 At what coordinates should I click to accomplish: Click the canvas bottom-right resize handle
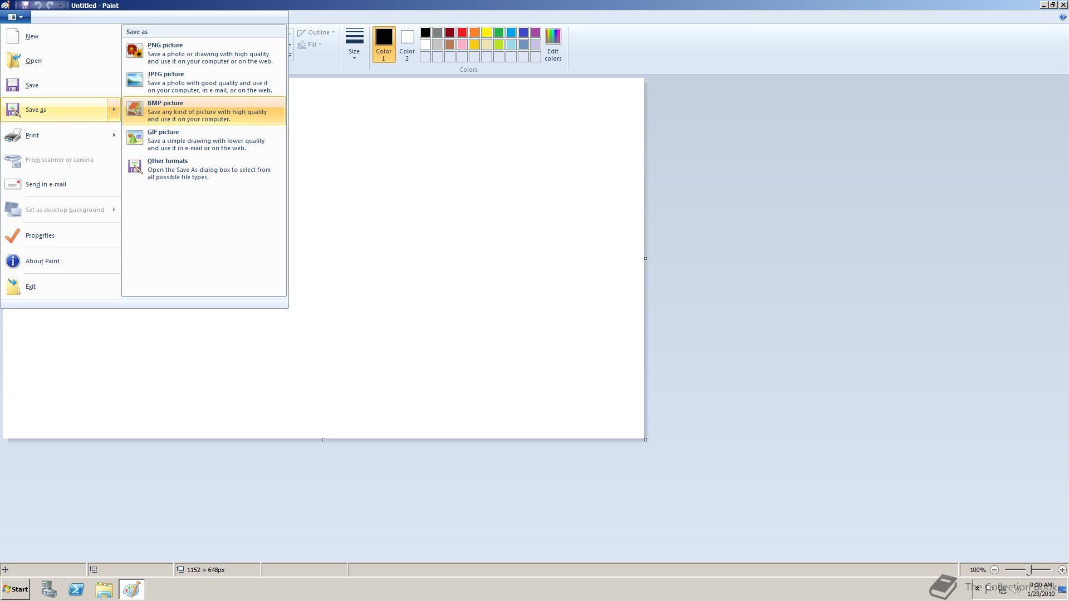pos(645,440)
